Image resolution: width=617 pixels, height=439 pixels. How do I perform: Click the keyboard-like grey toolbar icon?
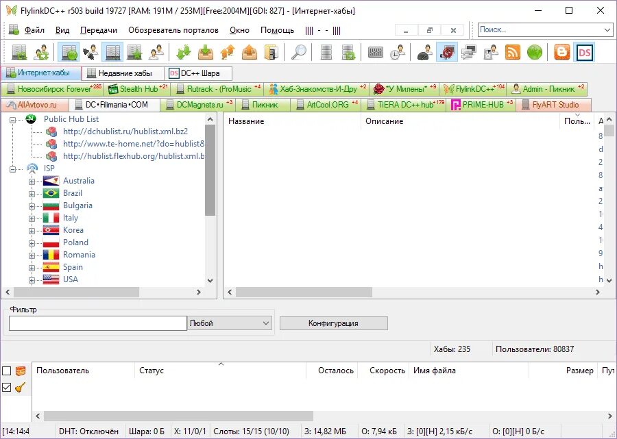[x=376, y=52]
